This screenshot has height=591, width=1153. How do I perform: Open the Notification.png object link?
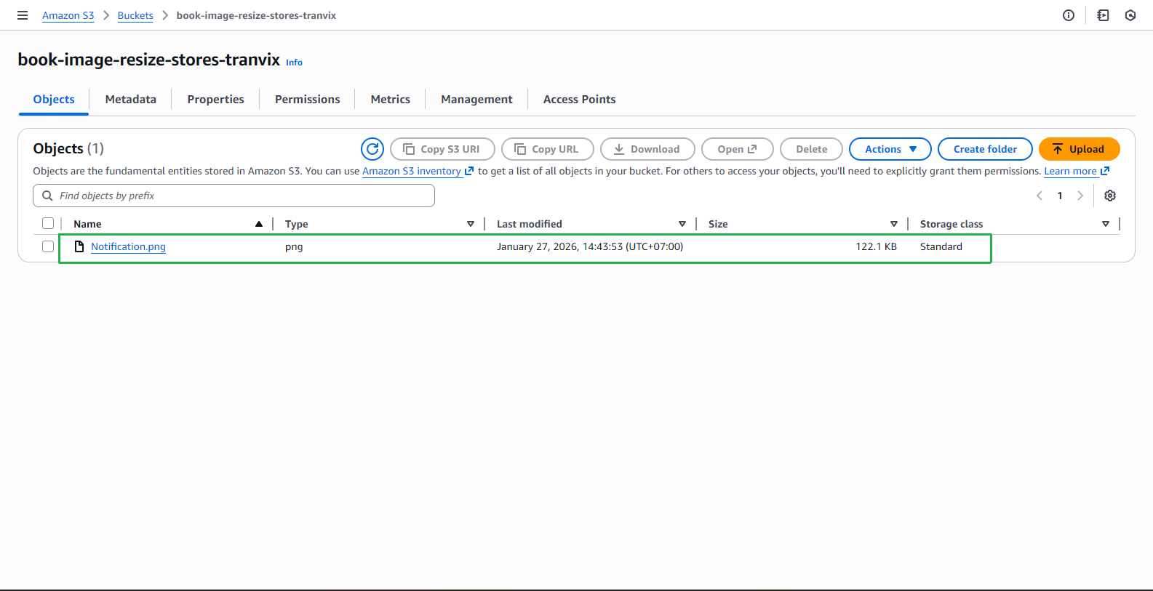coord(128,246)
